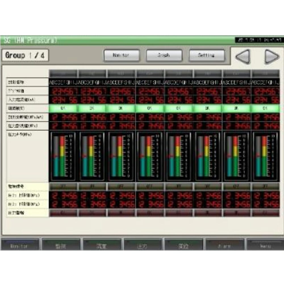Image resolution: width=284 pixels, height=284 pixels.
Task: Click the Group 1 / 4 indicator box
Action: (x=25, y=55)
